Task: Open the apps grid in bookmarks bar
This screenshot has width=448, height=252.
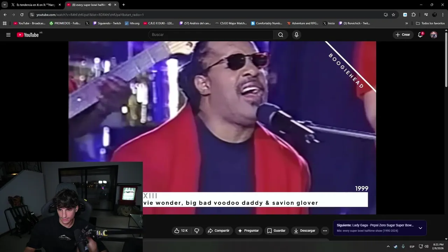Action: (5, 23)
